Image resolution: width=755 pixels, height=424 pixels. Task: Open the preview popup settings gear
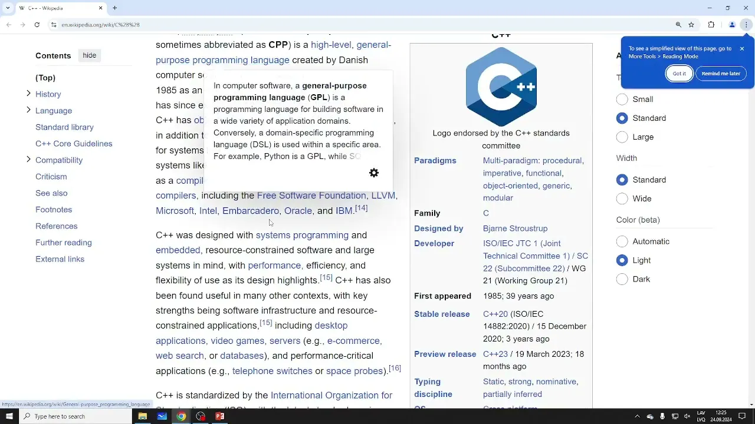click(x=374, y=173)
